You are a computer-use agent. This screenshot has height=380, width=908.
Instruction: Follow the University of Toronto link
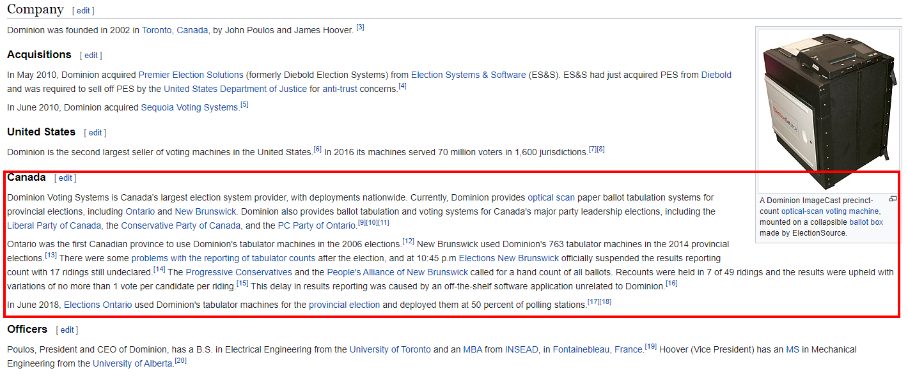[x=390, y=349]
